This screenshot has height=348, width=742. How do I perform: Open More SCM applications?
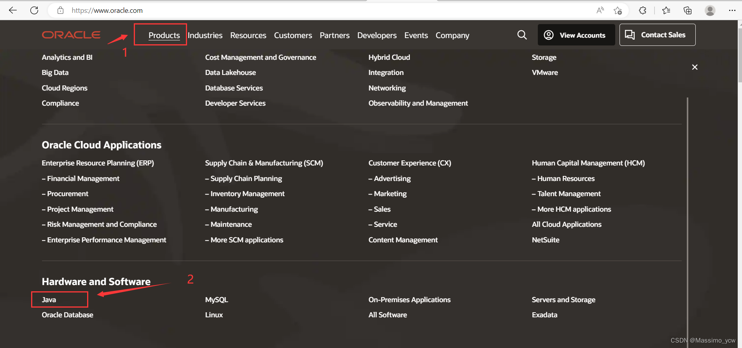coord(244,240)
